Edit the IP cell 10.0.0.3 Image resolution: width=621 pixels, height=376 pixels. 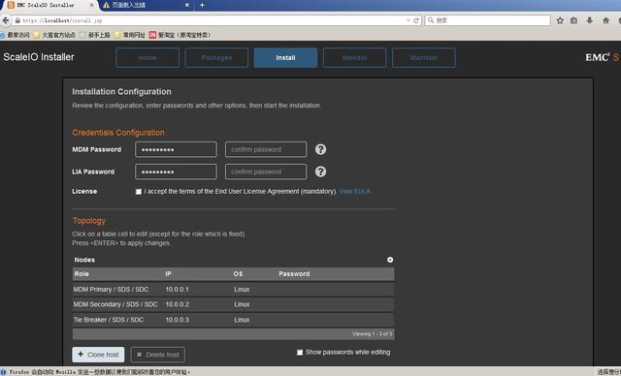click(177, 320)
